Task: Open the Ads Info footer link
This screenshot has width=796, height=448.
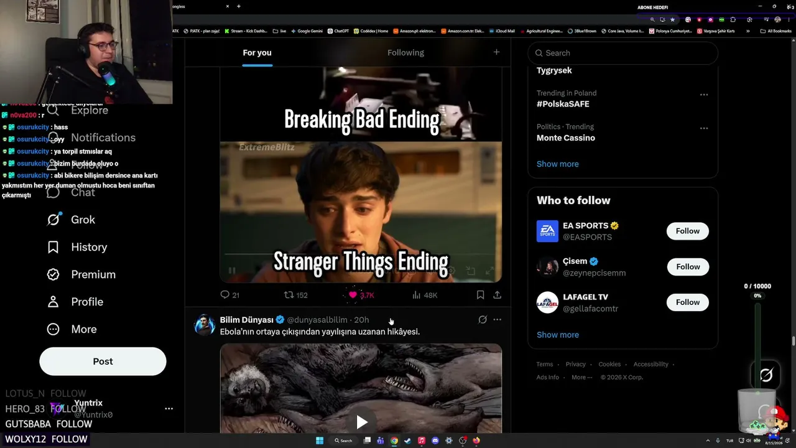Action: coord(548,377)
